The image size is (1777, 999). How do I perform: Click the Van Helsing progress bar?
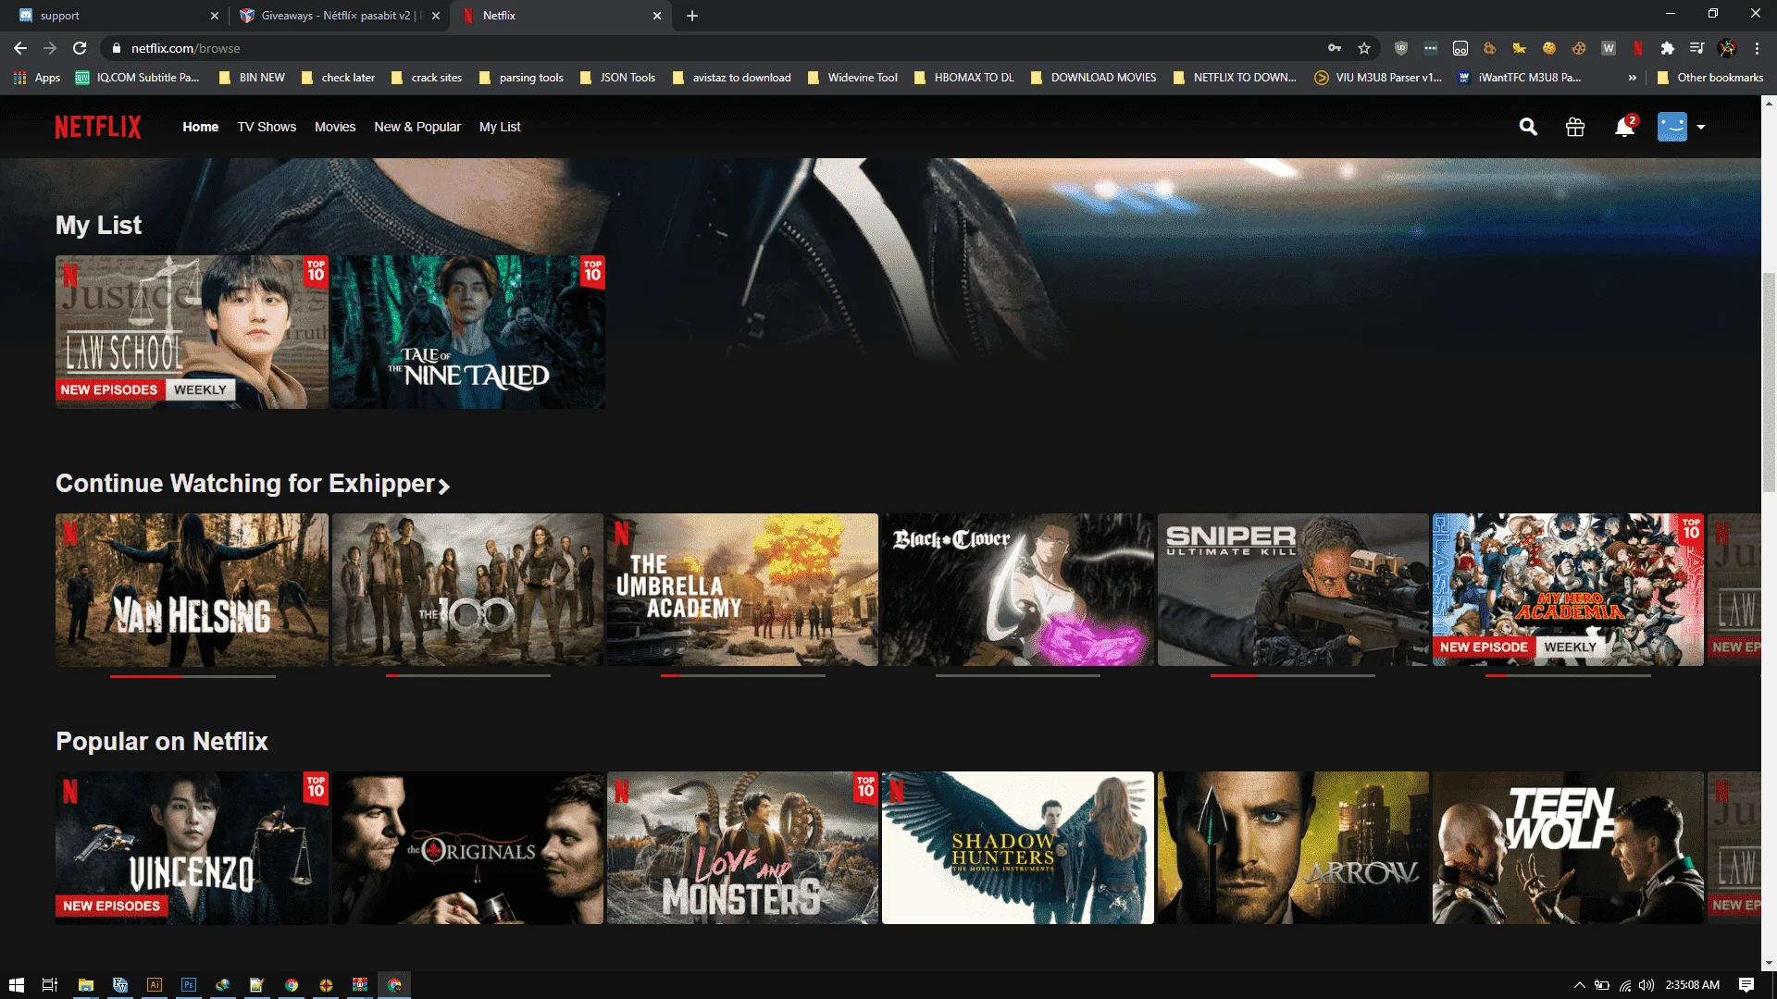tap(193, 676)
